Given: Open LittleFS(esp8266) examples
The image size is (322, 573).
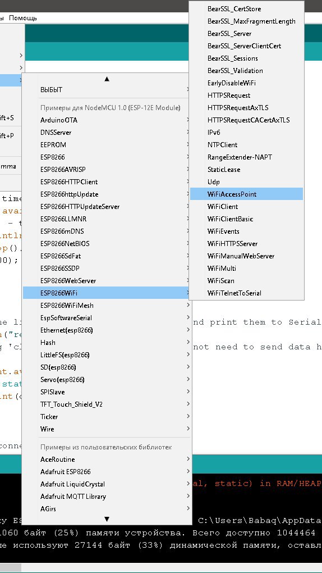Looking at the screenshot, I should [x=107, y=355].
